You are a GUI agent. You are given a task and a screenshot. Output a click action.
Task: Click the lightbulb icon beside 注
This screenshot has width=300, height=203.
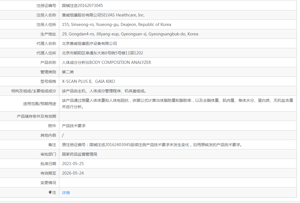50,192
